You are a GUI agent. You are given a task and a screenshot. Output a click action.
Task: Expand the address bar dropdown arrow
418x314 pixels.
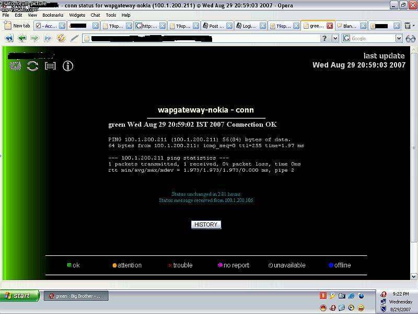[335, 38]
